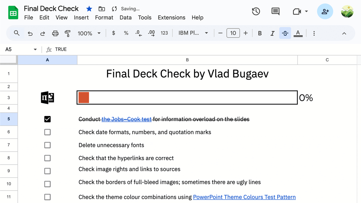
Task: Rename the Final Deck Check title
Action: 51,8
